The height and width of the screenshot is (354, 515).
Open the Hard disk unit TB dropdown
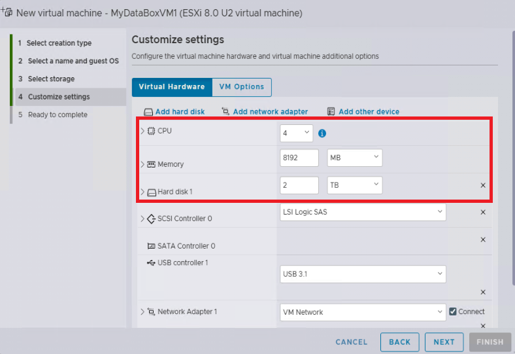[x=355, y=185]
